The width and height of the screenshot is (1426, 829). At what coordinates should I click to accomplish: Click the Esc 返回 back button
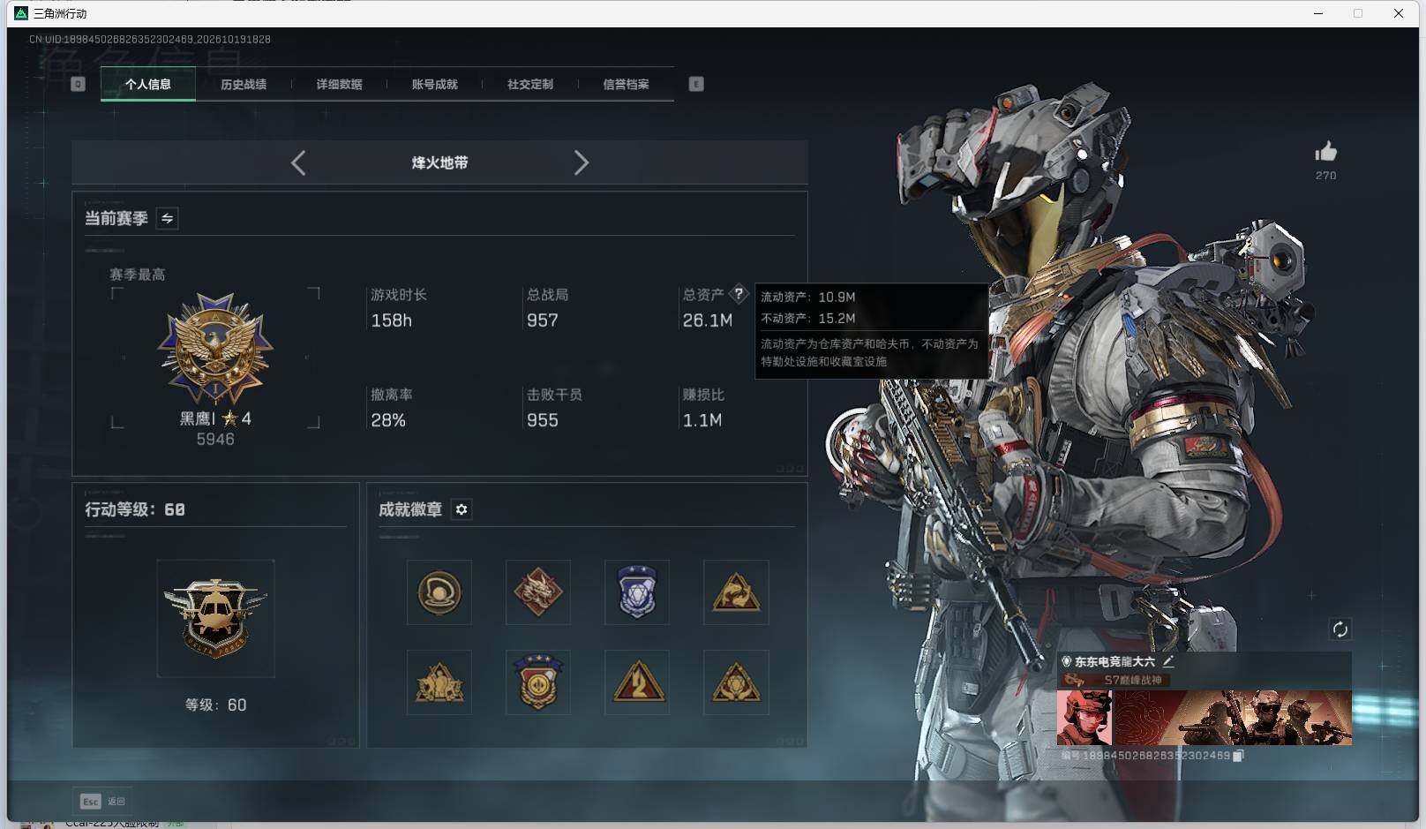102,801
